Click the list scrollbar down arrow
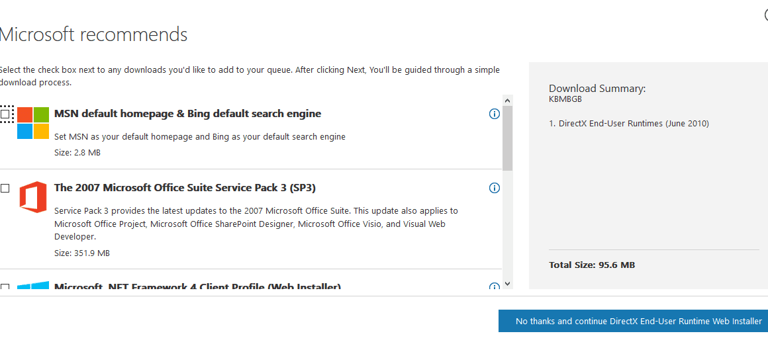 (x=507, y=283)
